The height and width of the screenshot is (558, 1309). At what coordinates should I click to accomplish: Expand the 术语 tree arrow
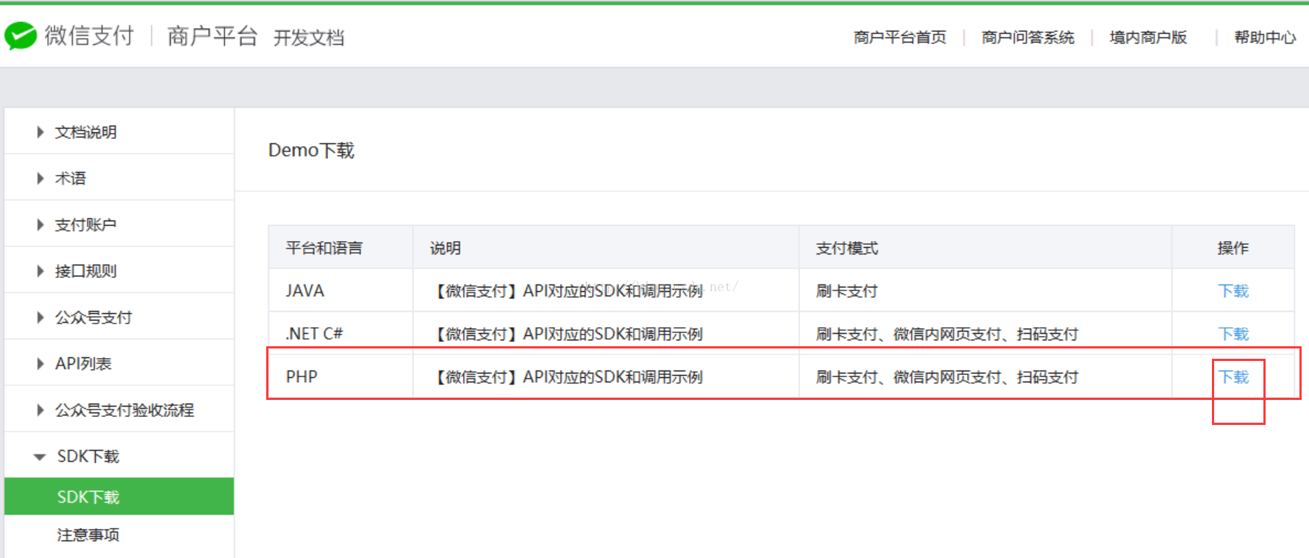click(40, 179)
